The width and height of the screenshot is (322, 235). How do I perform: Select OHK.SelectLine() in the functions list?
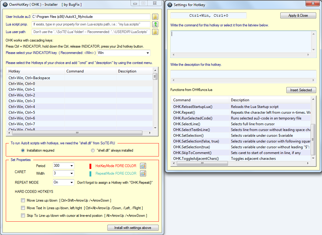[x=187, y=124]
